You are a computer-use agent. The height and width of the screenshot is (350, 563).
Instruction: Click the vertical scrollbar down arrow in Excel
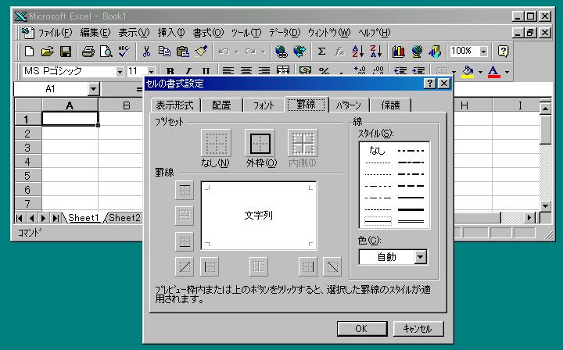tap(545, 205)
